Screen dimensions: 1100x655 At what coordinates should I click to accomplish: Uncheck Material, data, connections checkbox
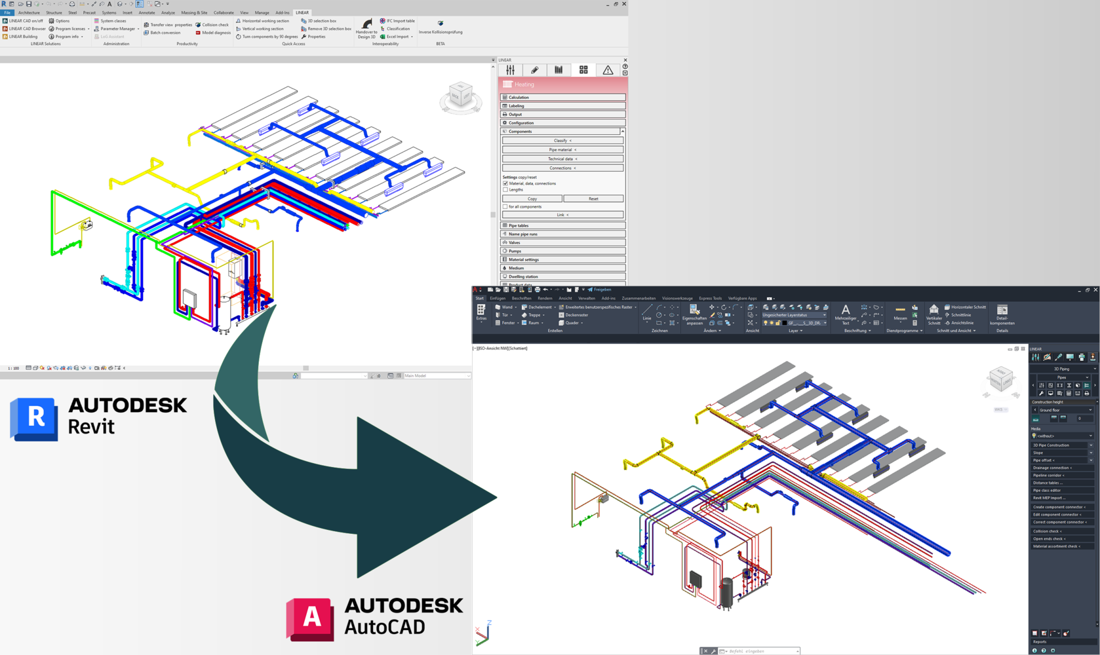click(x=505, y=183)
